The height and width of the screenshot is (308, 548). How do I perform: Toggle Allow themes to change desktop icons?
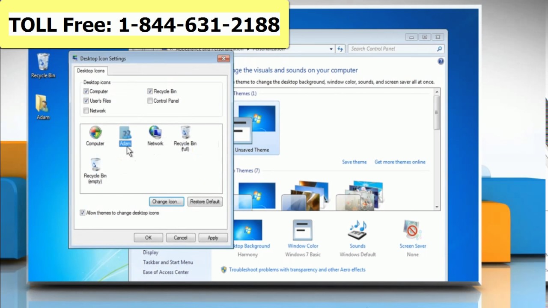[82, 213]
